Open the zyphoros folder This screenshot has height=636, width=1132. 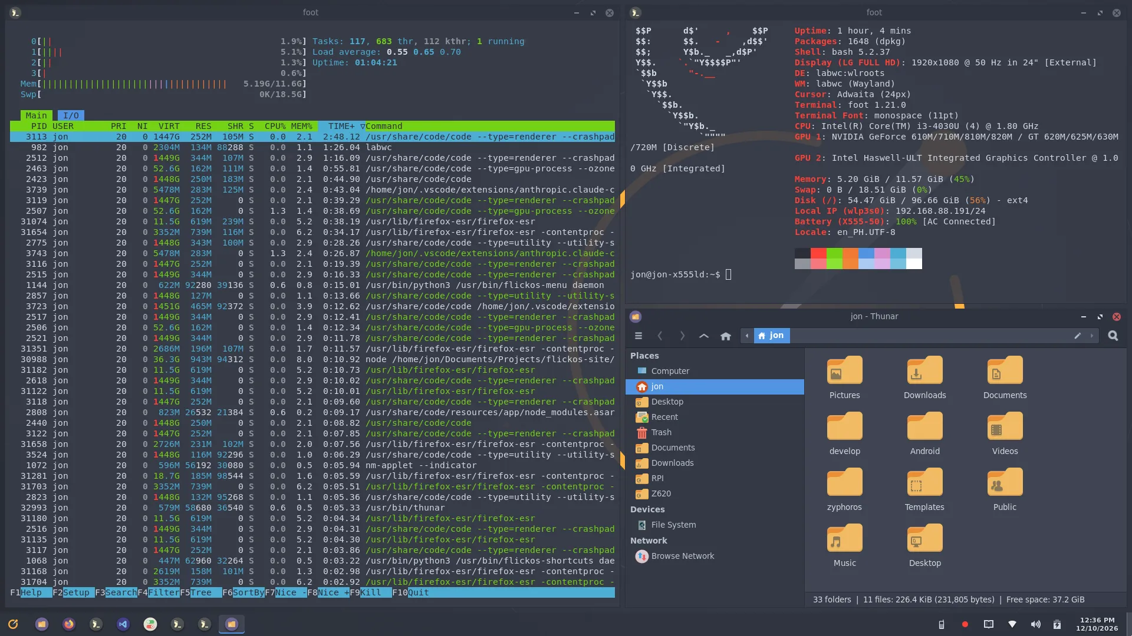pyautogui.click(x=844, y=489)
